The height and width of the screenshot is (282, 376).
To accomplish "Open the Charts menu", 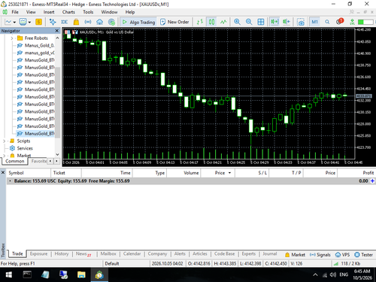I will [x=68, y=12].
